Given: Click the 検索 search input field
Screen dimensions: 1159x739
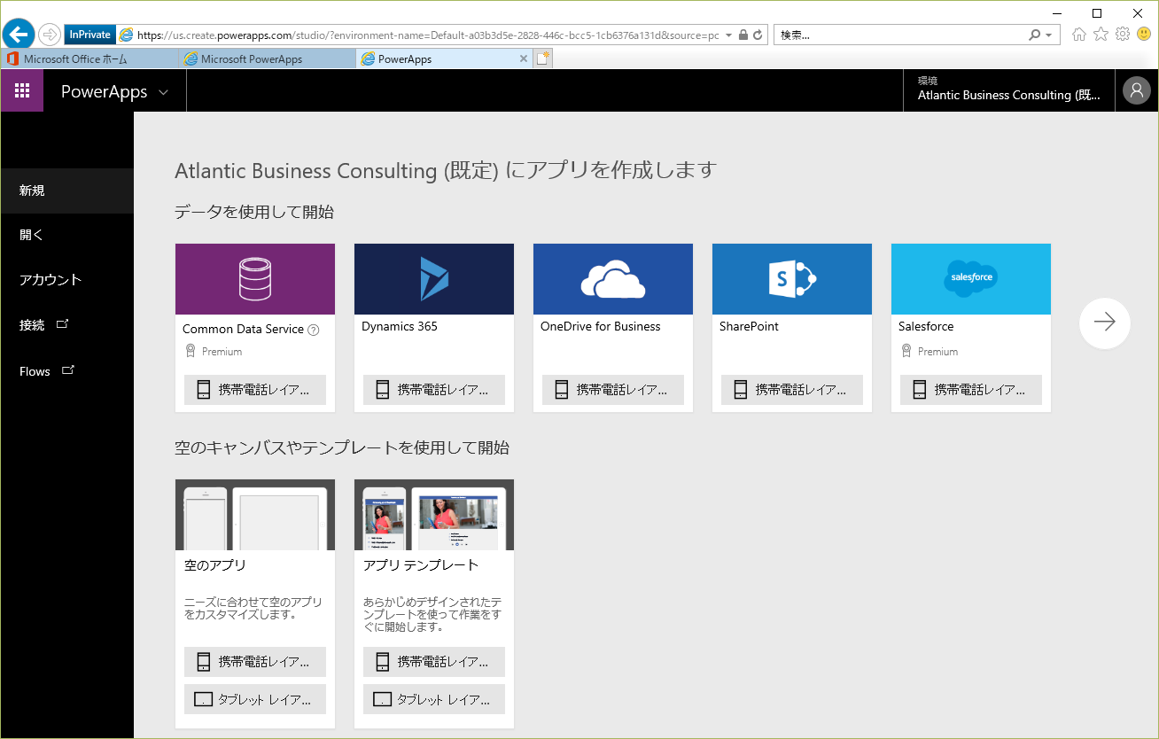Looking at the screenshot, I should tap(899, 35).
